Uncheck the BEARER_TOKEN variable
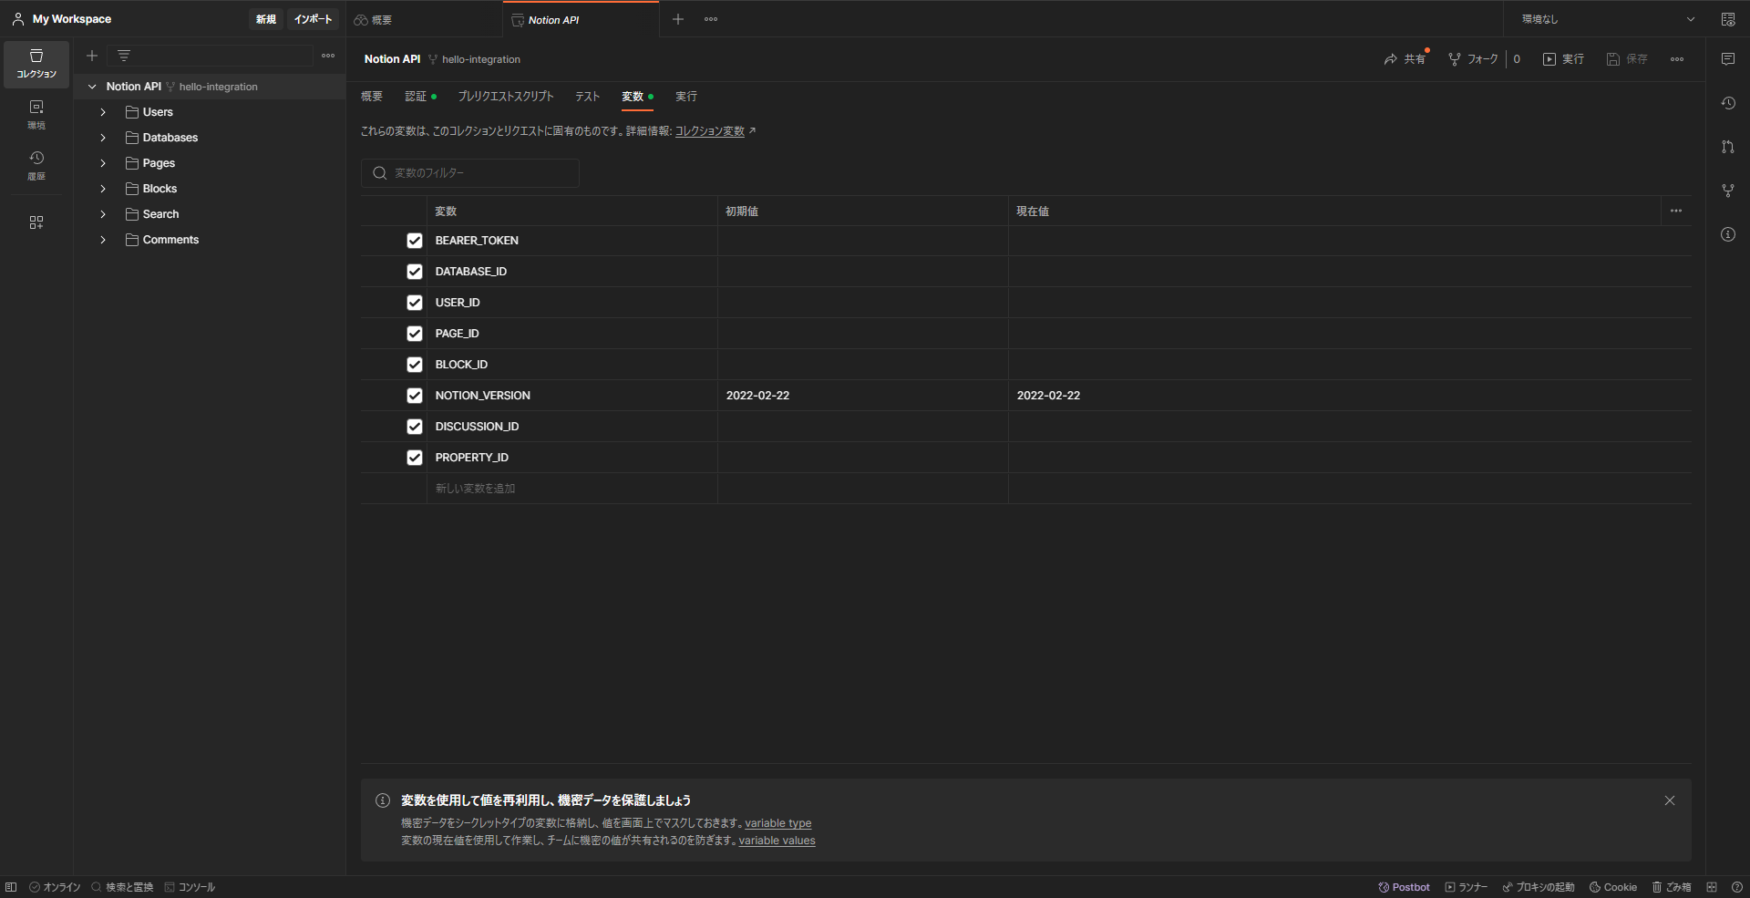 [x=415, y=240]
